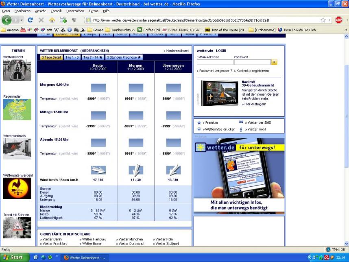349x262 pixels.
Task: Open the Regenradar map thumbnail
Action: tap(17, 109)
